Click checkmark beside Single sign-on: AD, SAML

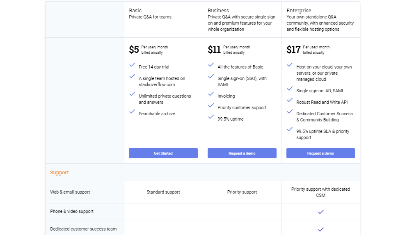point(290,89)
